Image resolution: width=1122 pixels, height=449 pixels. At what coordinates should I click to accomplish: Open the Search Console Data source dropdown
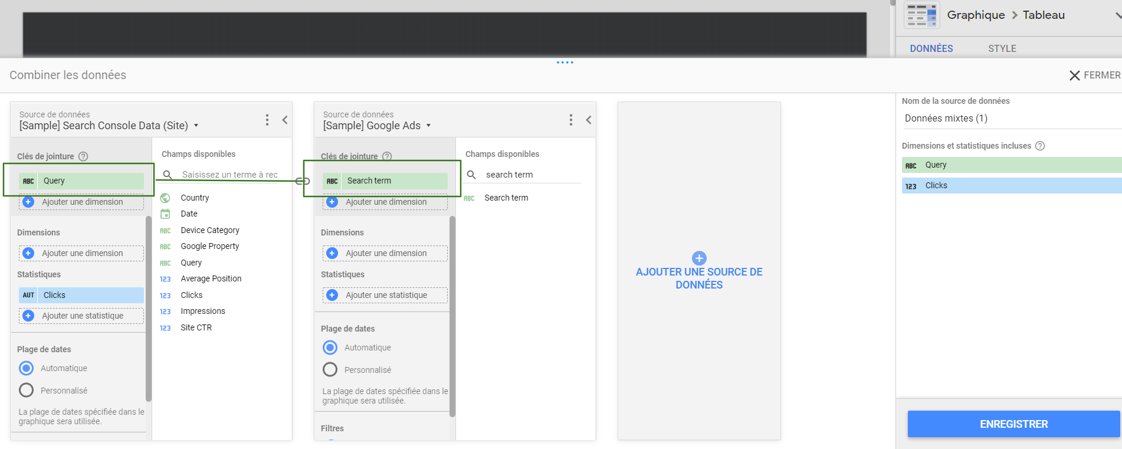click(109, 125)
